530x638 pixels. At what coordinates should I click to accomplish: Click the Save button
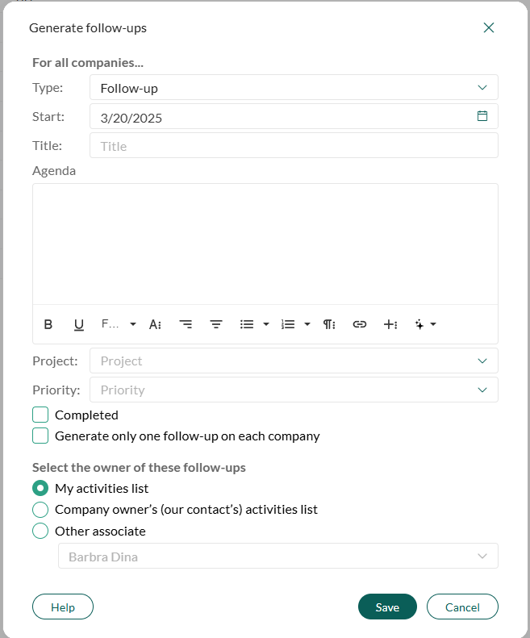click(x=387, y=607)
